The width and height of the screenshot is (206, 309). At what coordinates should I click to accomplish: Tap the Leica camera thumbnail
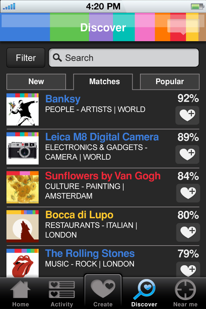click(x=23, y=148)
